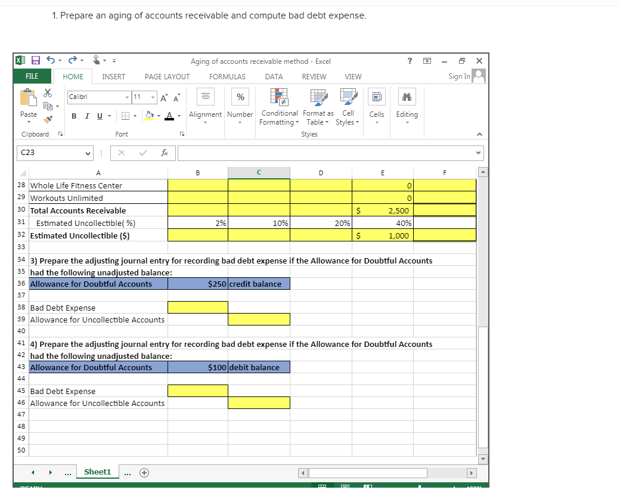Select the Sheet1 tab
Screen dimensions: 620x496
tap(97, 472)
